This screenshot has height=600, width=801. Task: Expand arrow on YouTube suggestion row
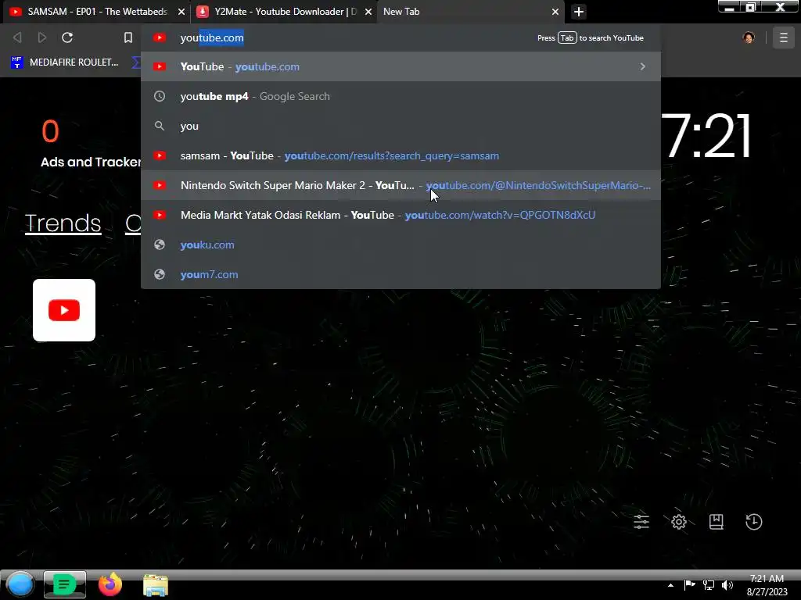(x=643, y=66)
